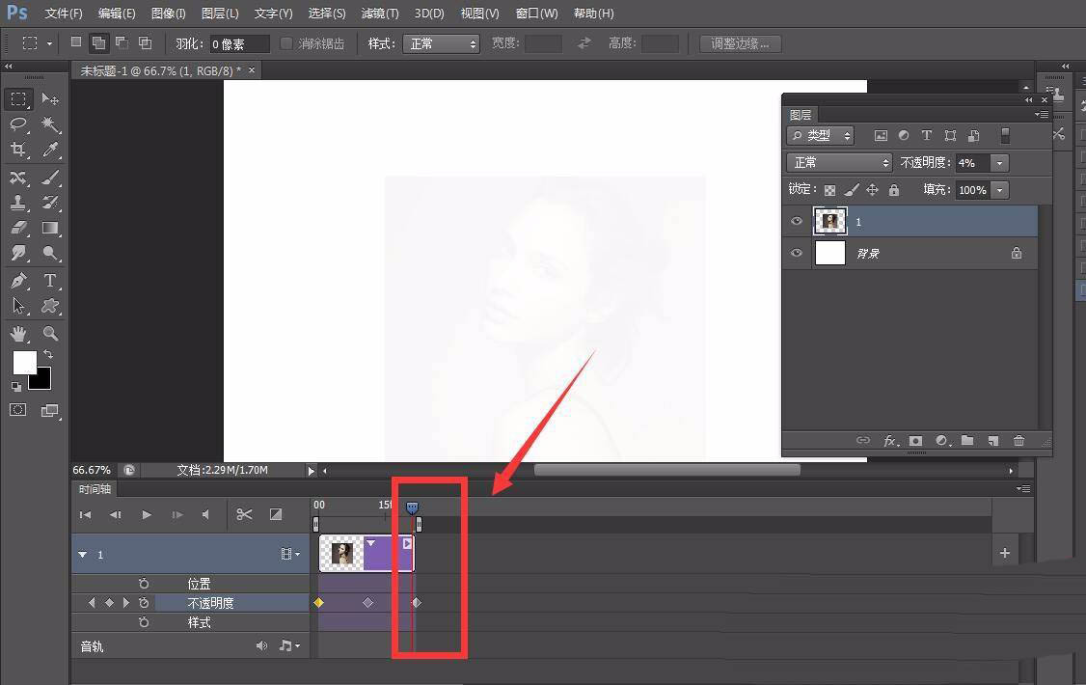Toggle lock image pixels brush icon
The width and height of the screenshot is (1086, 685).
[852, 190]
